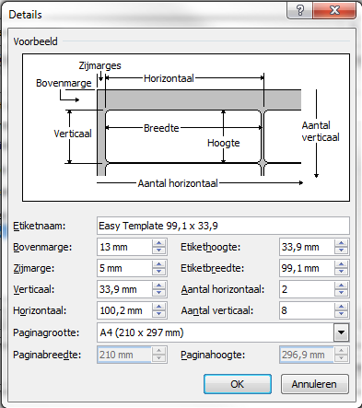Increase the Aantal verticaal count
This screenshot has width=362, height=408.
pos(342,307)
